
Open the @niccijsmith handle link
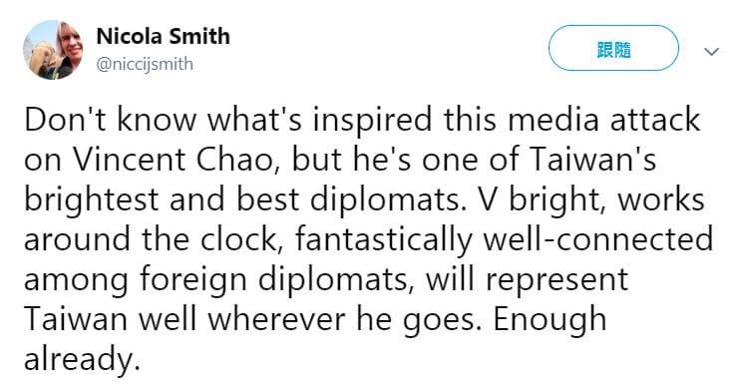[145, 64]
